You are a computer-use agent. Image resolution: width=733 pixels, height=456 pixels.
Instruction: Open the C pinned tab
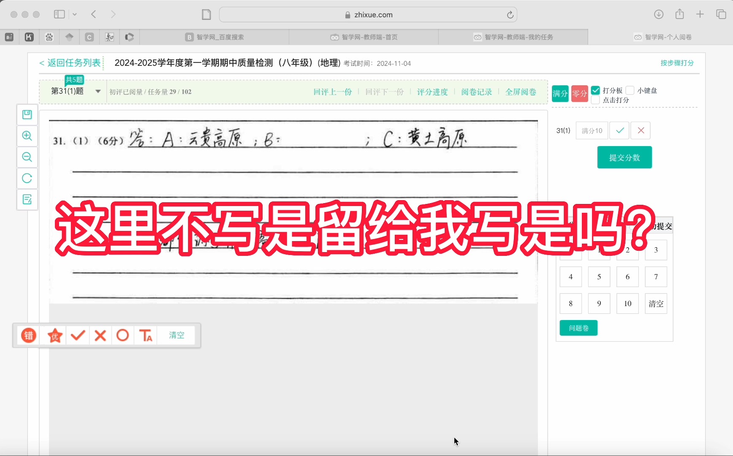point(90,37)
